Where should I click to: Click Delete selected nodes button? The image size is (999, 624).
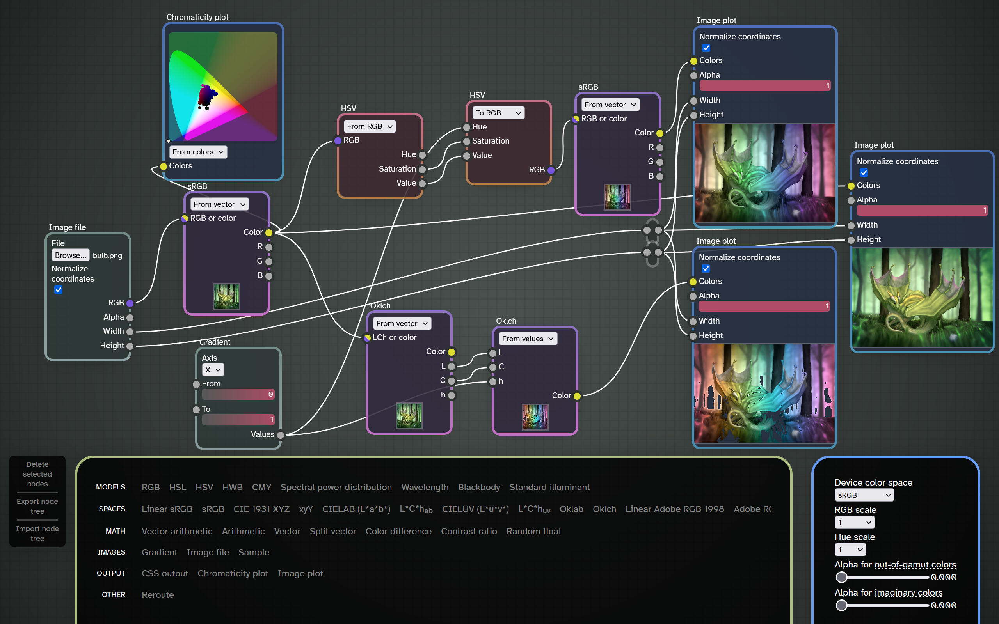point(37,474)
